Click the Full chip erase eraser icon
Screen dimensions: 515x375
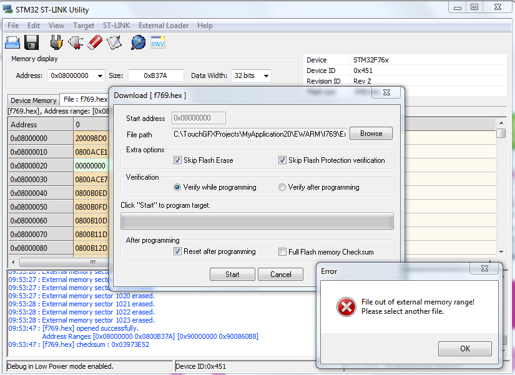(x=95, y=42)
